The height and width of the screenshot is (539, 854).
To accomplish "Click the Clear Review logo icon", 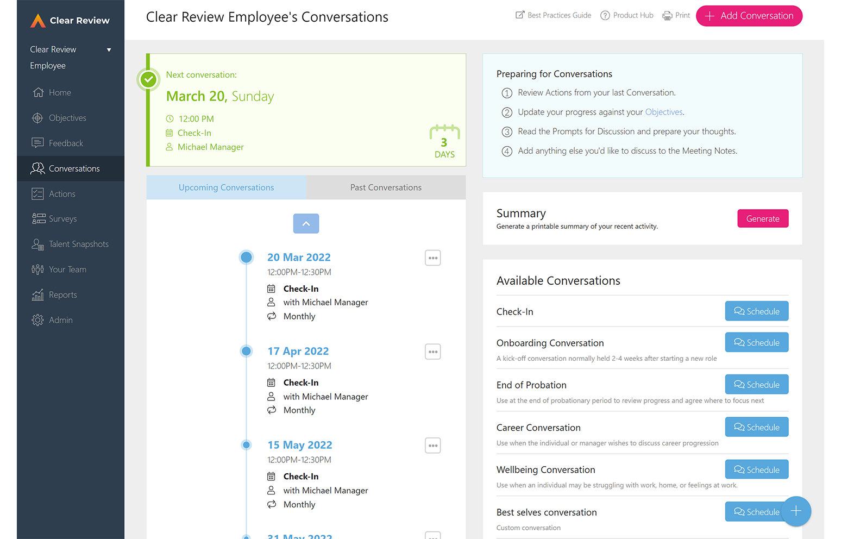I will 38,21.
